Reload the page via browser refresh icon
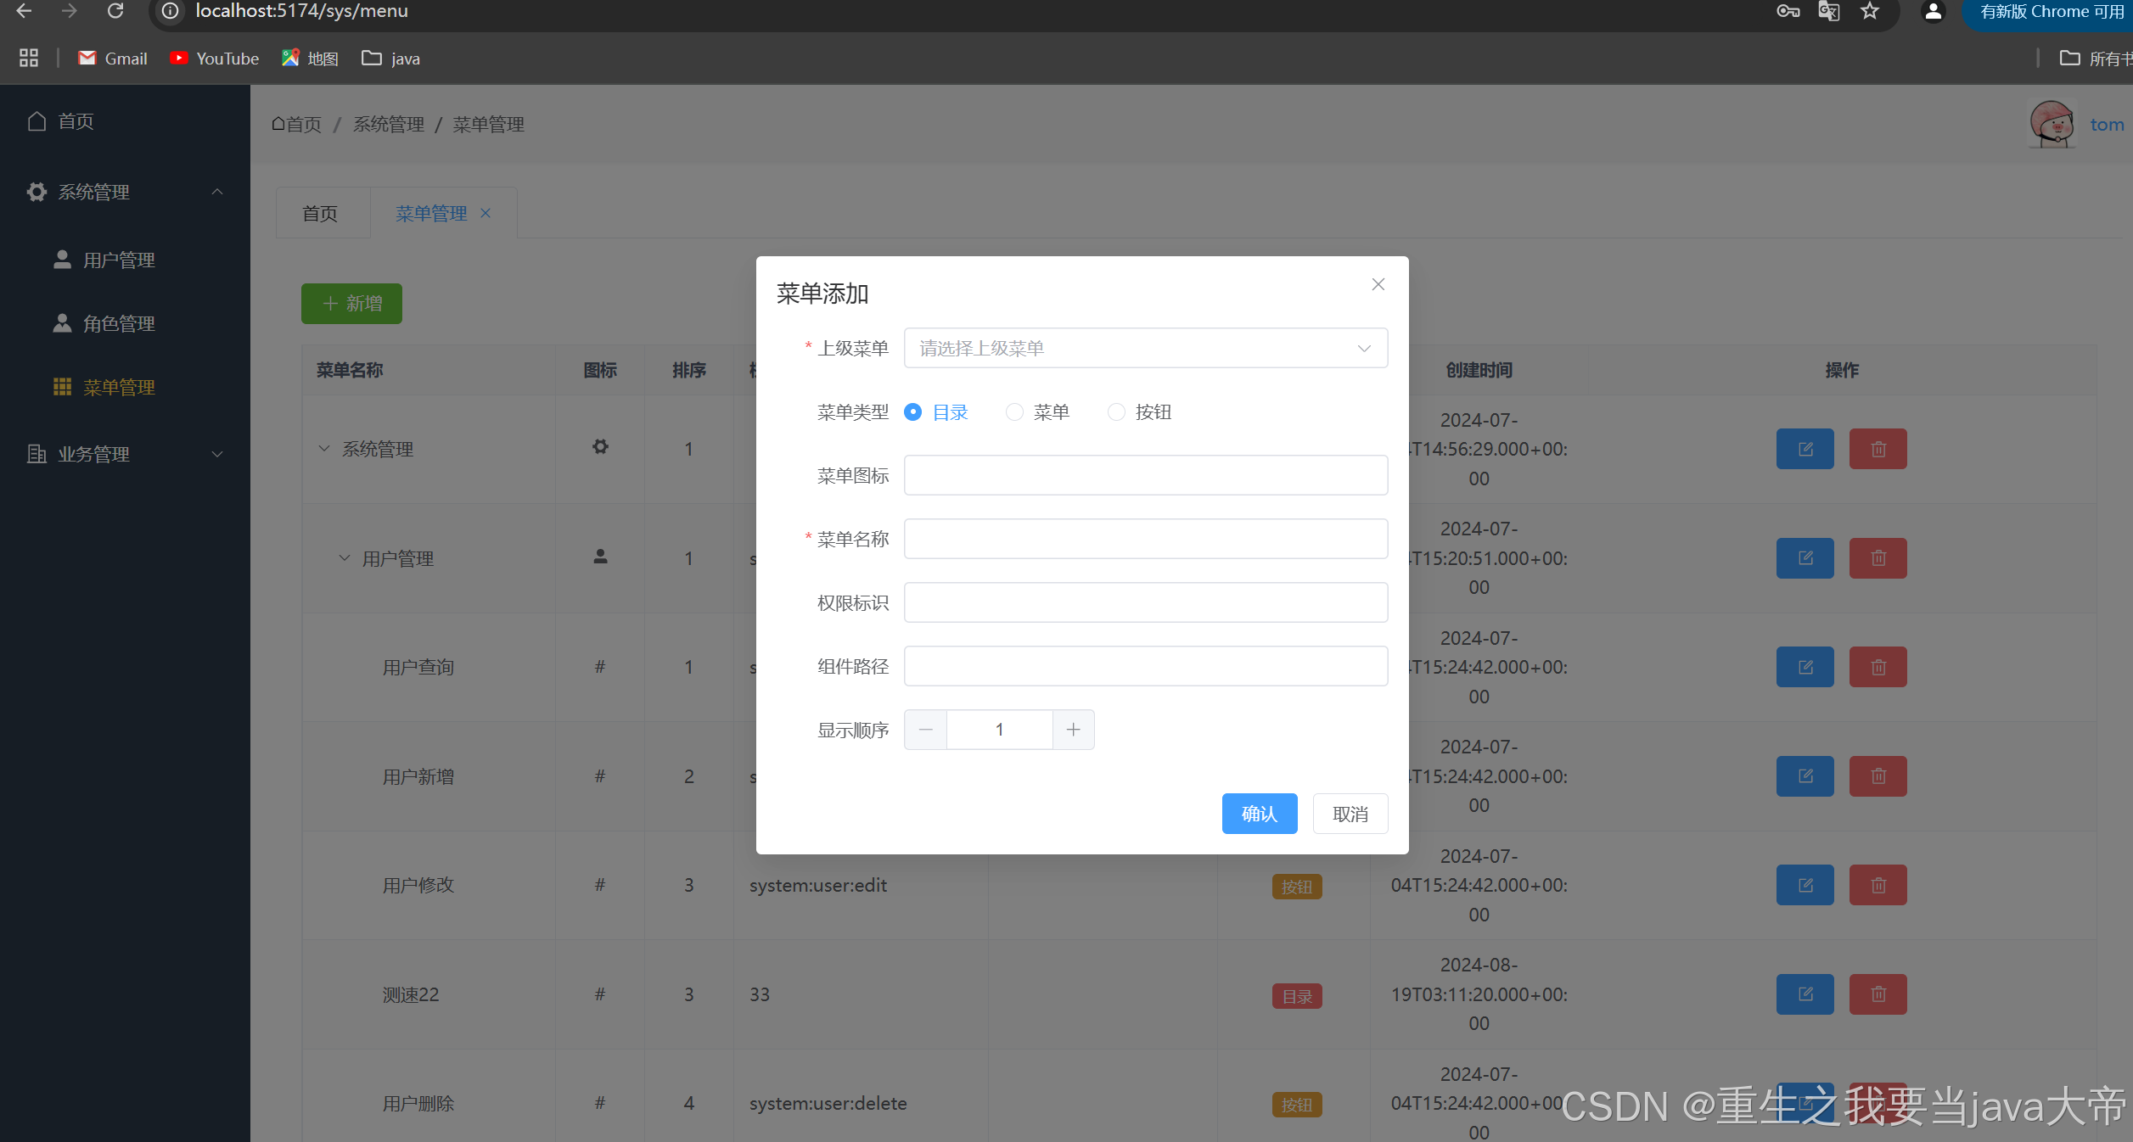The width and height of the screenshot is (2133, 1142). click(x=115, y=11)
